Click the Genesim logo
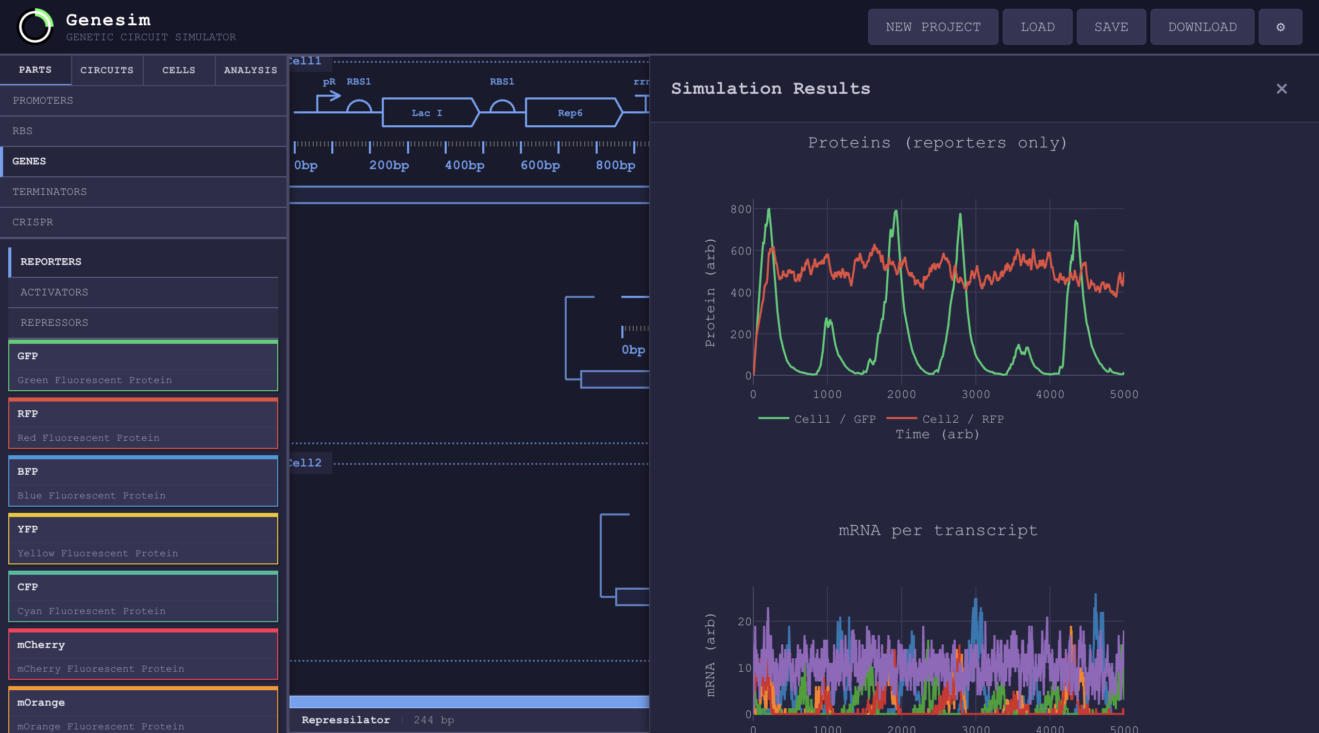Screen dimensions: 1319x733 click(x=35, y=26)
